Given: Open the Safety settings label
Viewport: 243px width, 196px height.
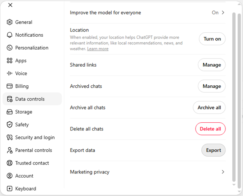Looking at the screenshot, I should click(x=22, y=125).
